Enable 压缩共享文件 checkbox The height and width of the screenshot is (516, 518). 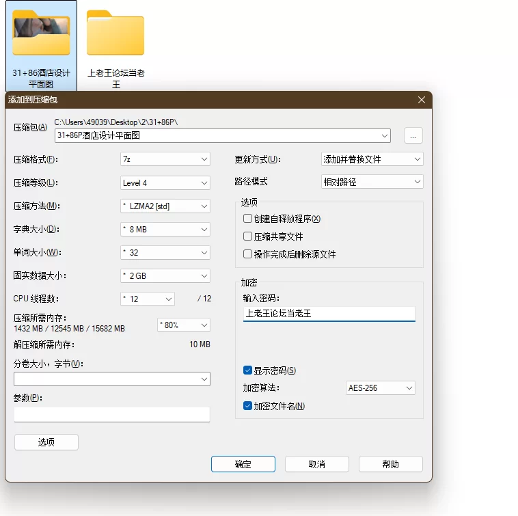[247, 236]
